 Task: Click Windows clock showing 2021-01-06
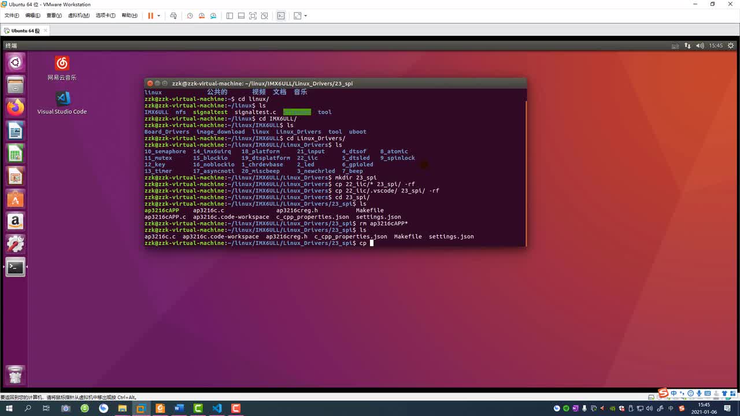point(704,408)
